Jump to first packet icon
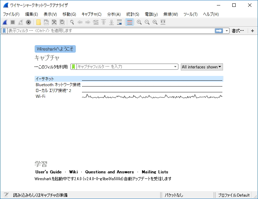 [104, 22]
